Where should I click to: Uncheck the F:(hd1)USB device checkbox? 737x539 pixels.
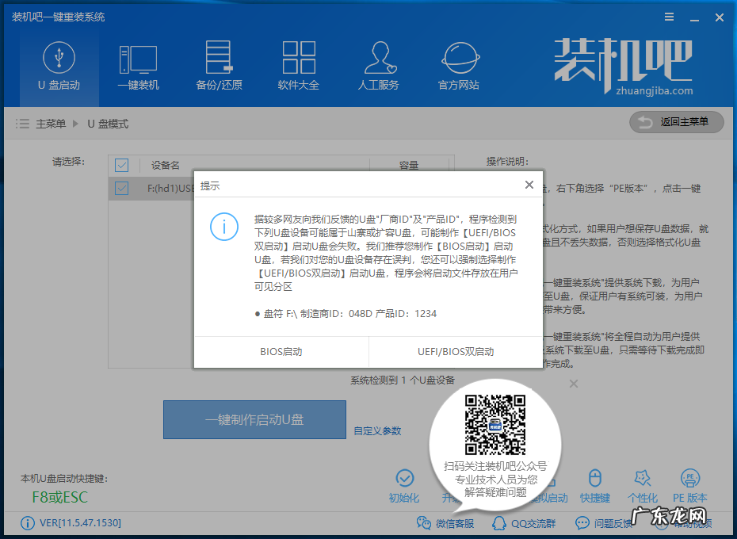pos(121,189)
